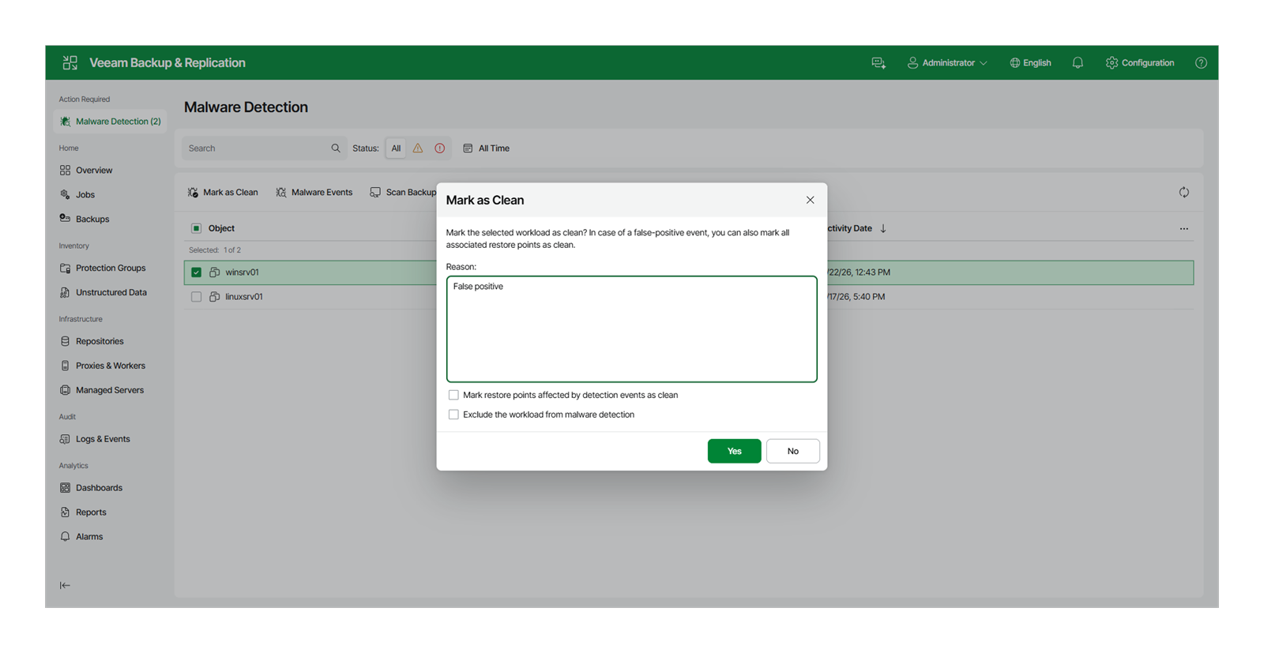Viewport: 1264px width, 653px height.
Task: Click the Mark as Clean toolbar button
Action: point(223,193)
